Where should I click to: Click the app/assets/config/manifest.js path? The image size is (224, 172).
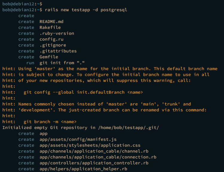[78, 139]
